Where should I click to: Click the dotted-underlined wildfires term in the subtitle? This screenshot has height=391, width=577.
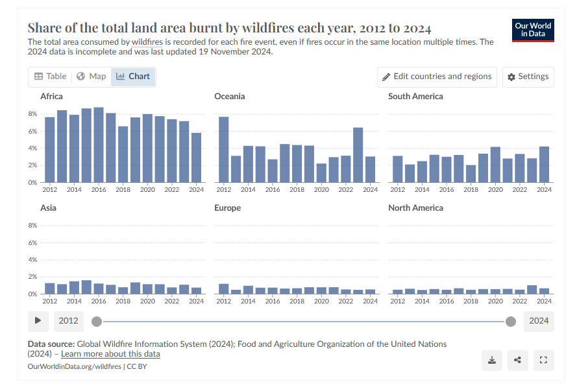pos(147,42)
